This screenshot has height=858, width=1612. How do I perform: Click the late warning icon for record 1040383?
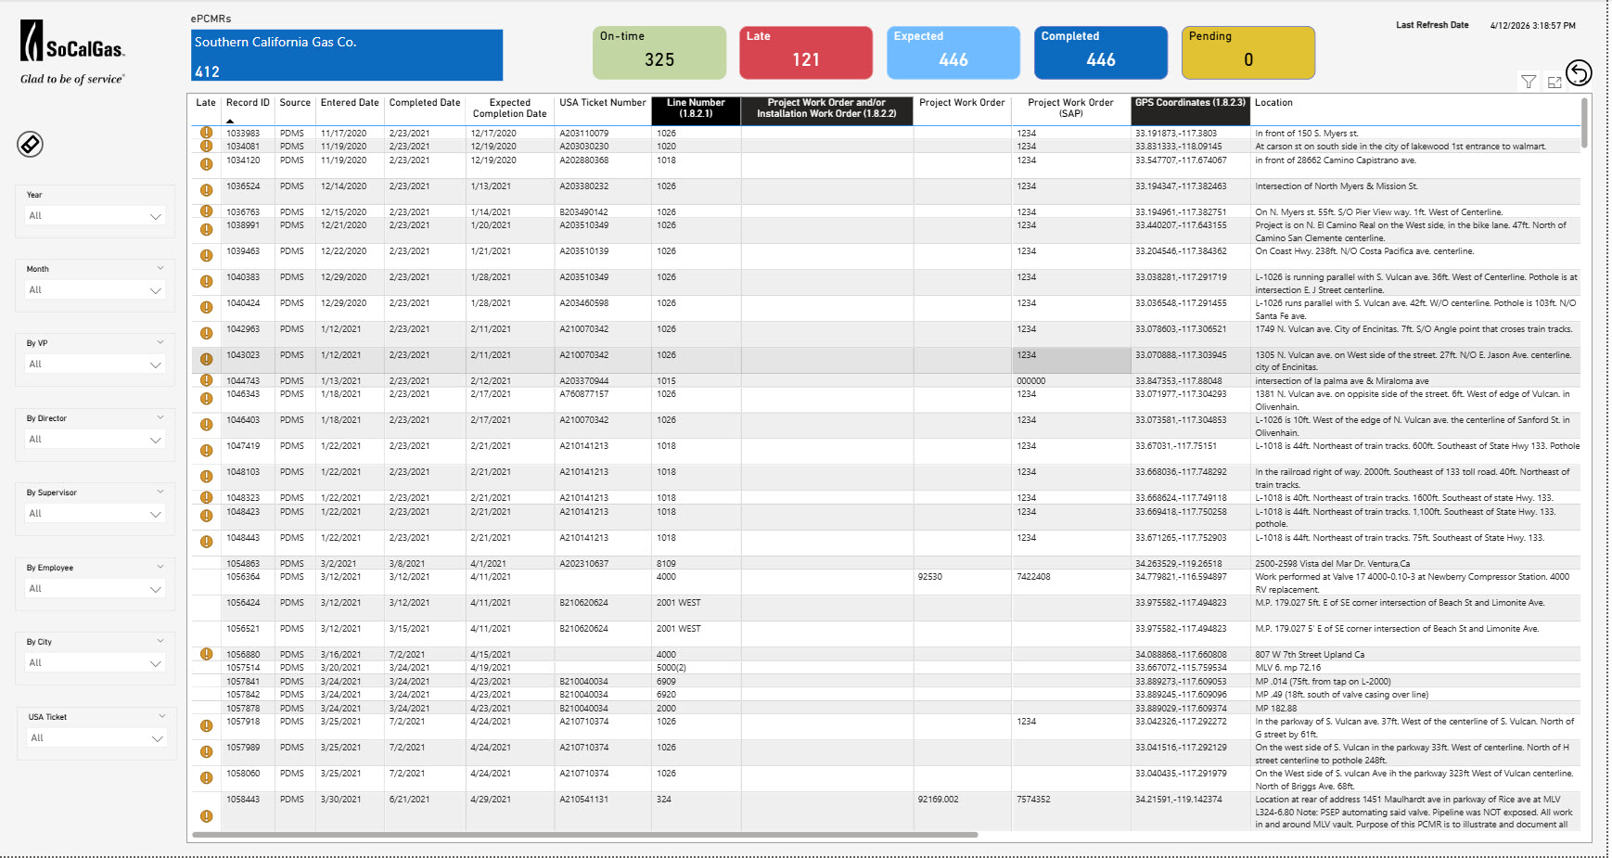coord(206,281)
